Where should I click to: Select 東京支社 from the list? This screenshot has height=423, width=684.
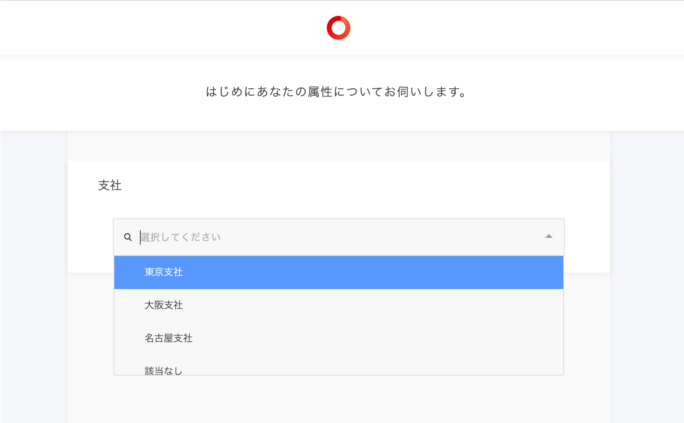point(164,272)
